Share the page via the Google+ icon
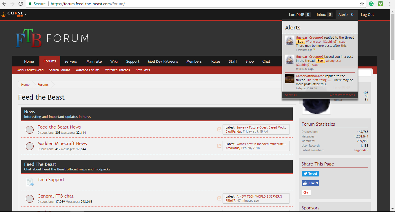 [x=306, y=193]
